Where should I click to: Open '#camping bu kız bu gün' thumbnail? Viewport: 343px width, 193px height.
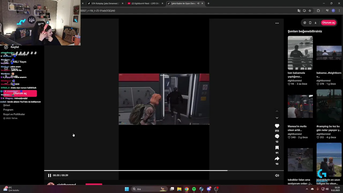[329, 106]
